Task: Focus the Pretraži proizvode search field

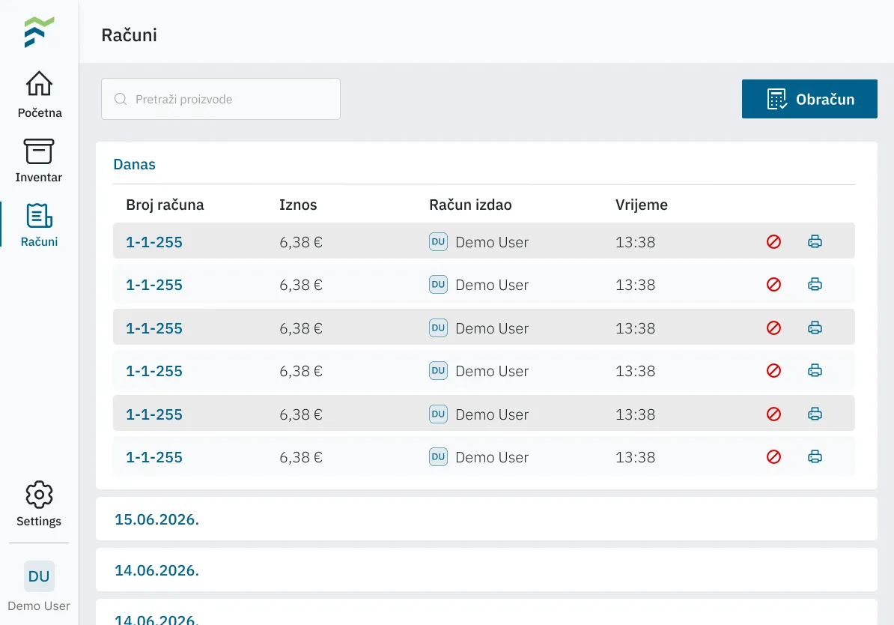Action: 221,99
